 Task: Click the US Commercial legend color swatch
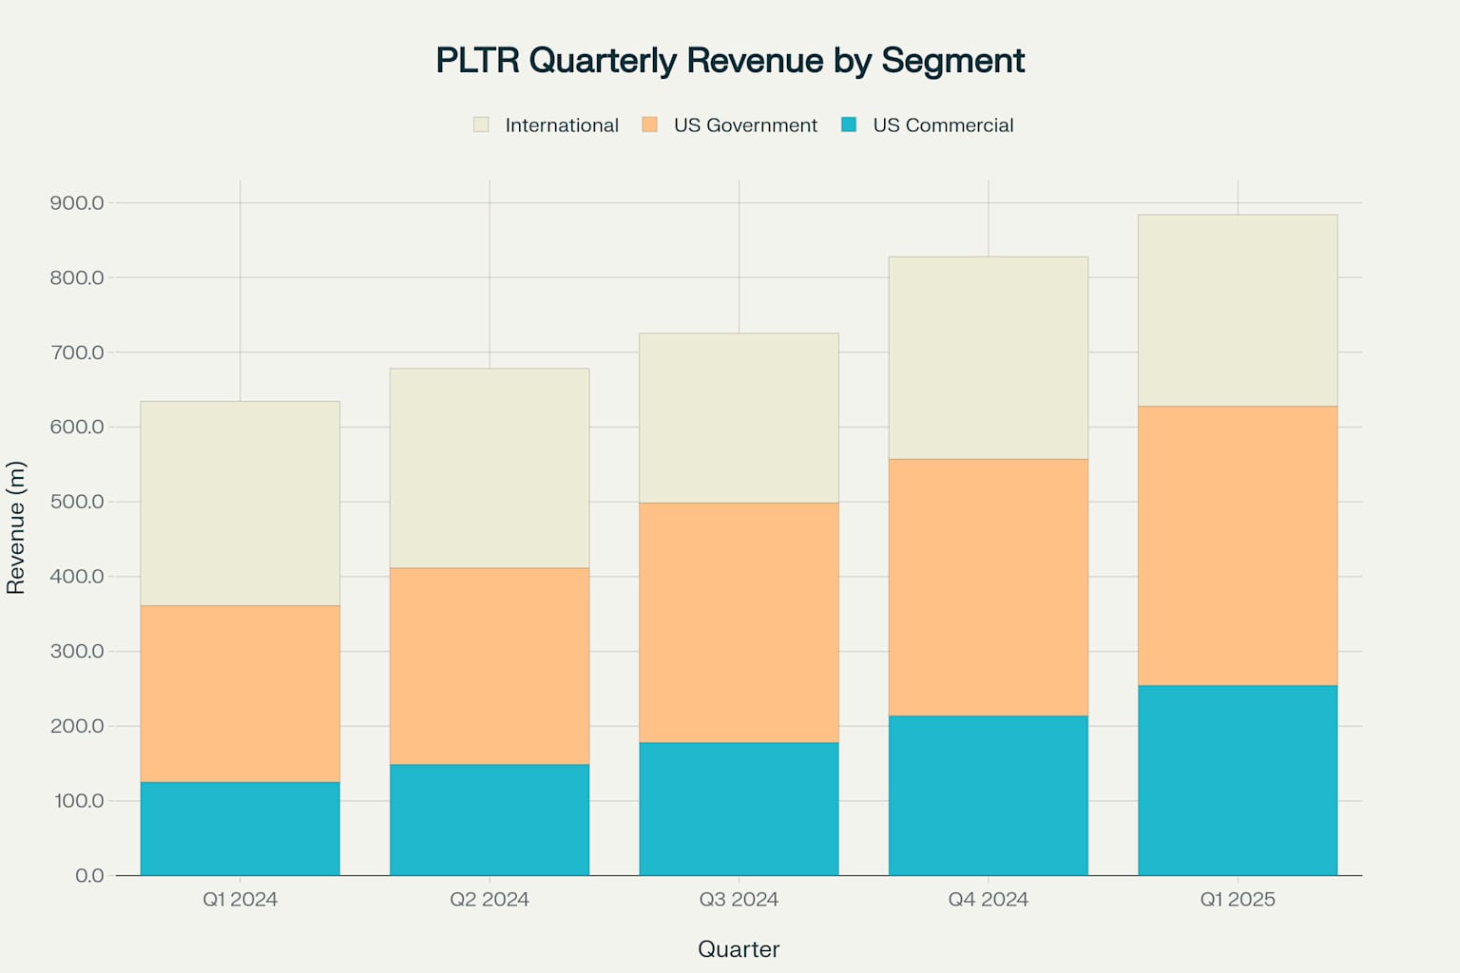pos(849,124)
